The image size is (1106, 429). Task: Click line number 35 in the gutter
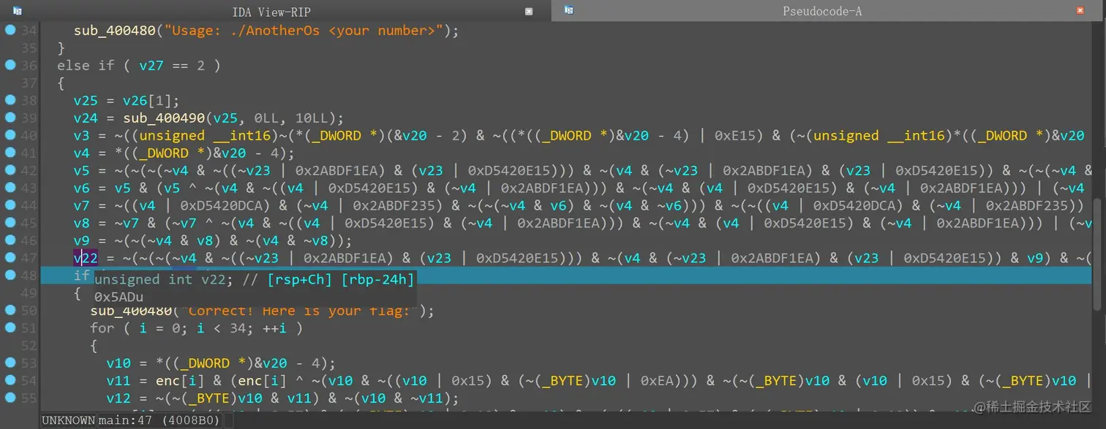pyautogui.click(x=29, y=48)
